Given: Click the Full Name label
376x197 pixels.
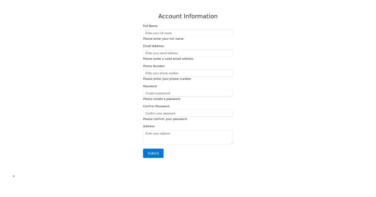Looking at the screenshot, I should (150, 26).
